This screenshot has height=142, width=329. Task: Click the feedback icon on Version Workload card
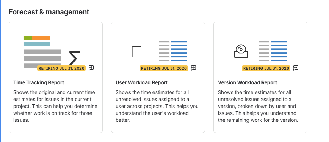click(x=296, y=68)
